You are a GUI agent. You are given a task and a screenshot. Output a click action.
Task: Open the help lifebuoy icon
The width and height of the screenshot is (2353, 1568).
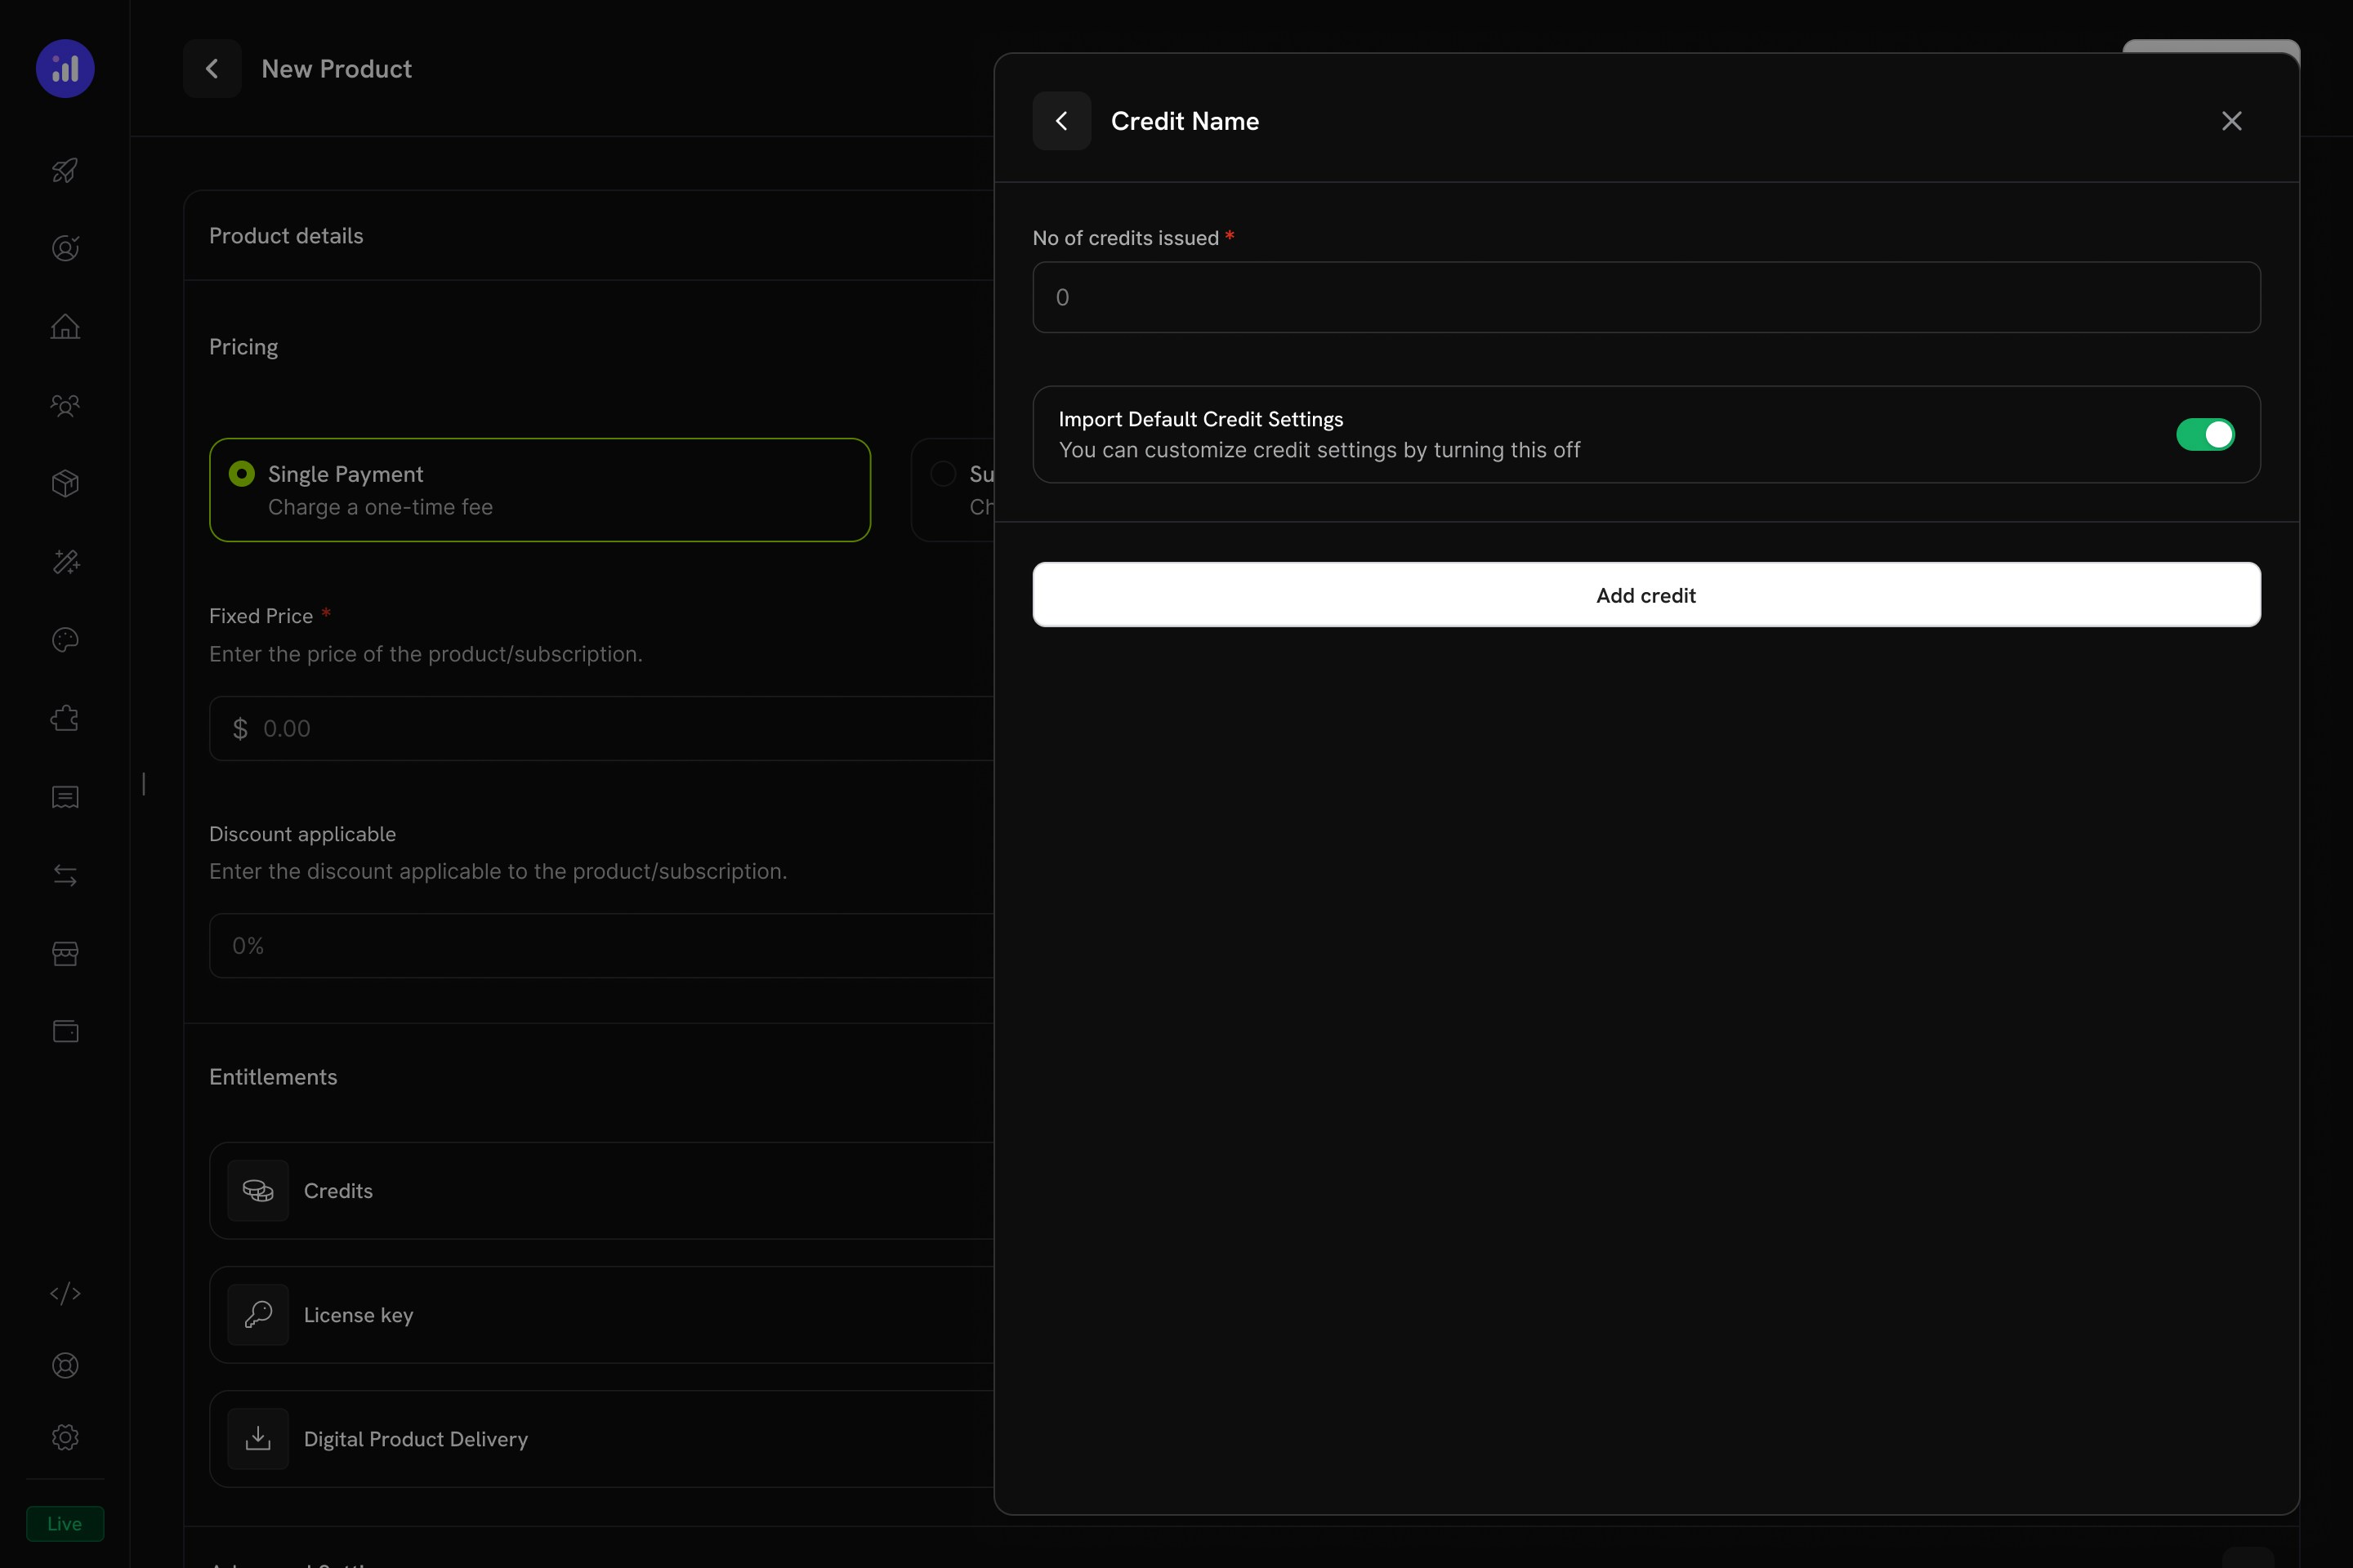tap(65, 1365)
